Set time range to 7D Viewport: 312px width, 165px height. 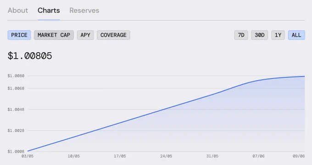pyautogui.click(x=241, y=35)
